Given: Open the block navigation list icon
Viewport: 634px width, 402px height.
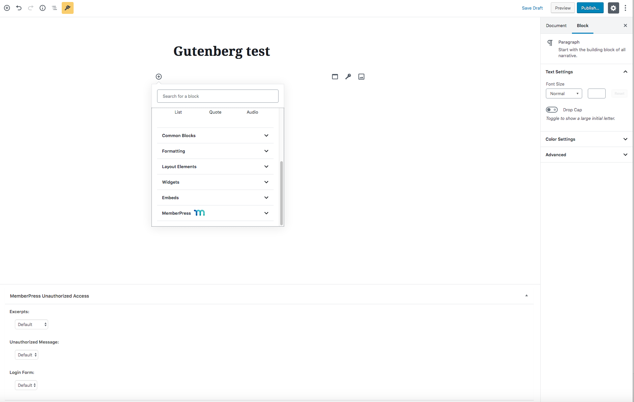Looking at the screenshot, I should click(54, 8).
